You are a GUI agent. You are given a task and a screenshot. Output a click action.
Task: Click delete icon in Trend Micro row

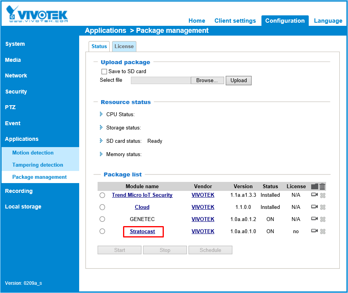323,195
